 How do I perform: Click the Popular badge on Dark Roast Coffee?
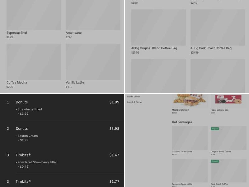pos(215,161)
